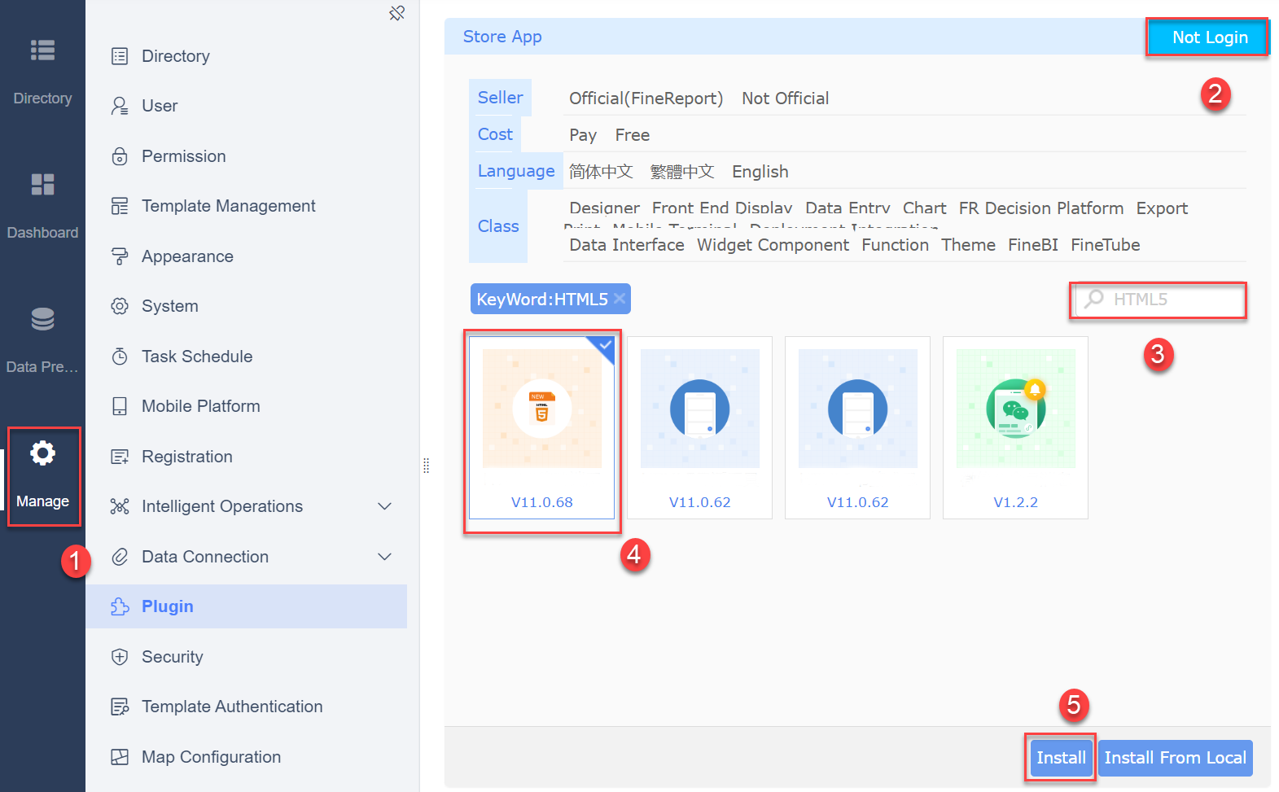Filter plugins by English language

[x=760, y=172]
